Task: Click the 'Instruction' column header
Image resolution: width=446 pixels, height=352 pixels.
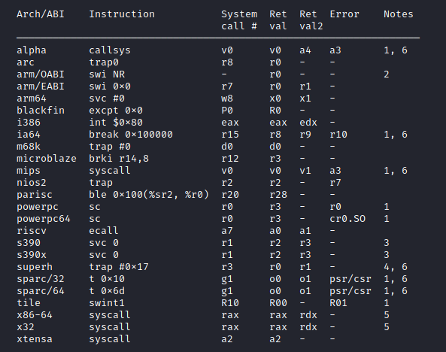Action: (x=122, y=14)
